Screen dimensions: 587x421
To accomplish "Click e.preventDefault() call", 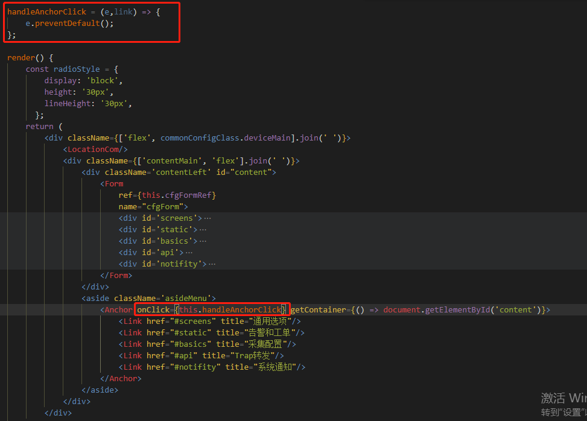I will 69,23.
